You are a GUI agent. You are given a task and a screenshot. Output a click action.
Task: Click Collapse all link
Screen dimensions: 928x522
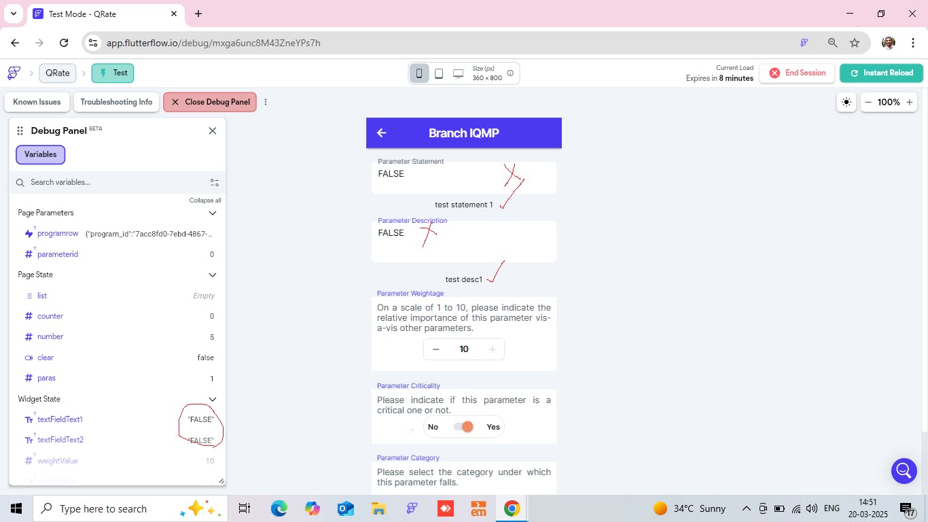pyautogui.click(x=205, y=201)
